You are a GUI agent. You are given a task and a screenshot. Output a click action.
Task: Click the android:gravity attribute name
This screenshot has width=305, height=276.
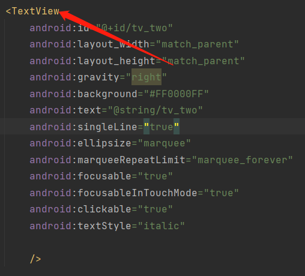74,77
